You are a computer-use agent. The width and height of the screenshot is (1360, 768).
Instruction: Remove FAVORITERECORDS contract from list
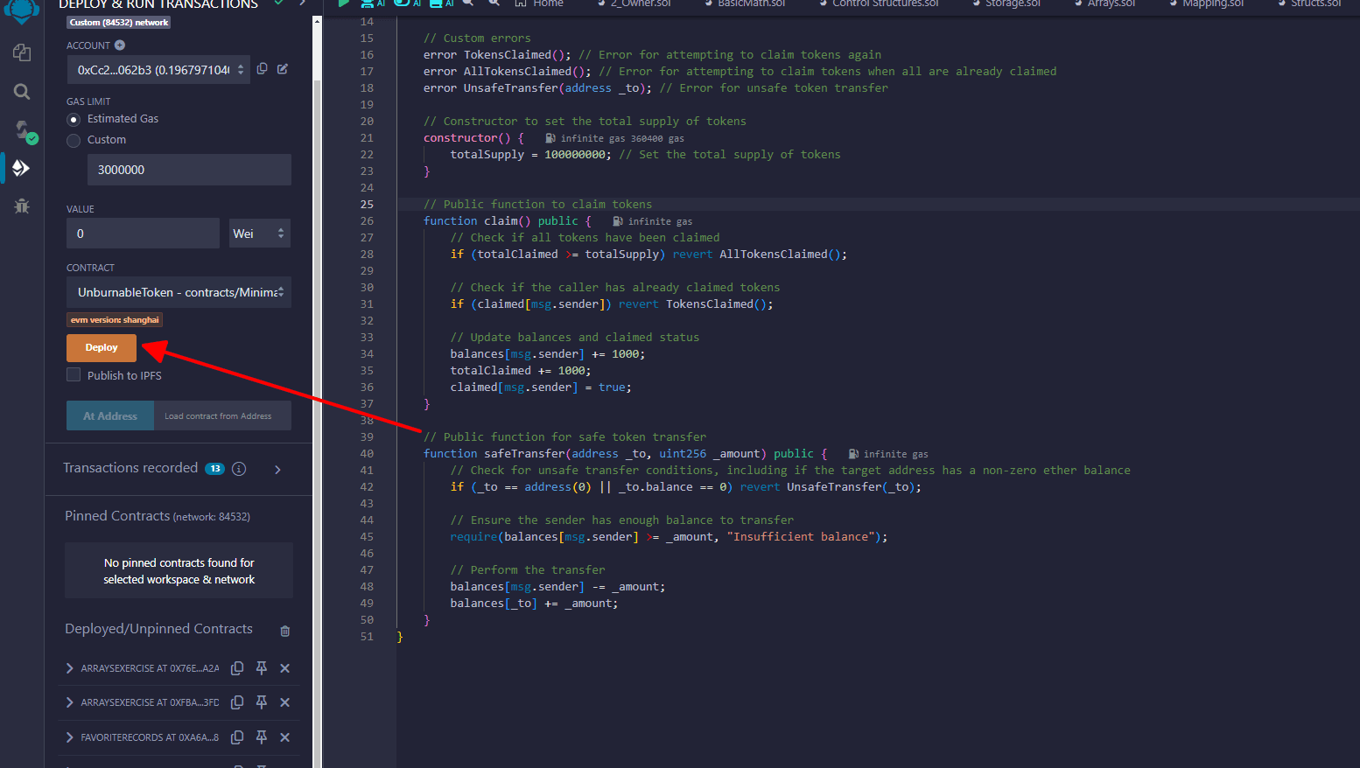click(x=284, y=737)
